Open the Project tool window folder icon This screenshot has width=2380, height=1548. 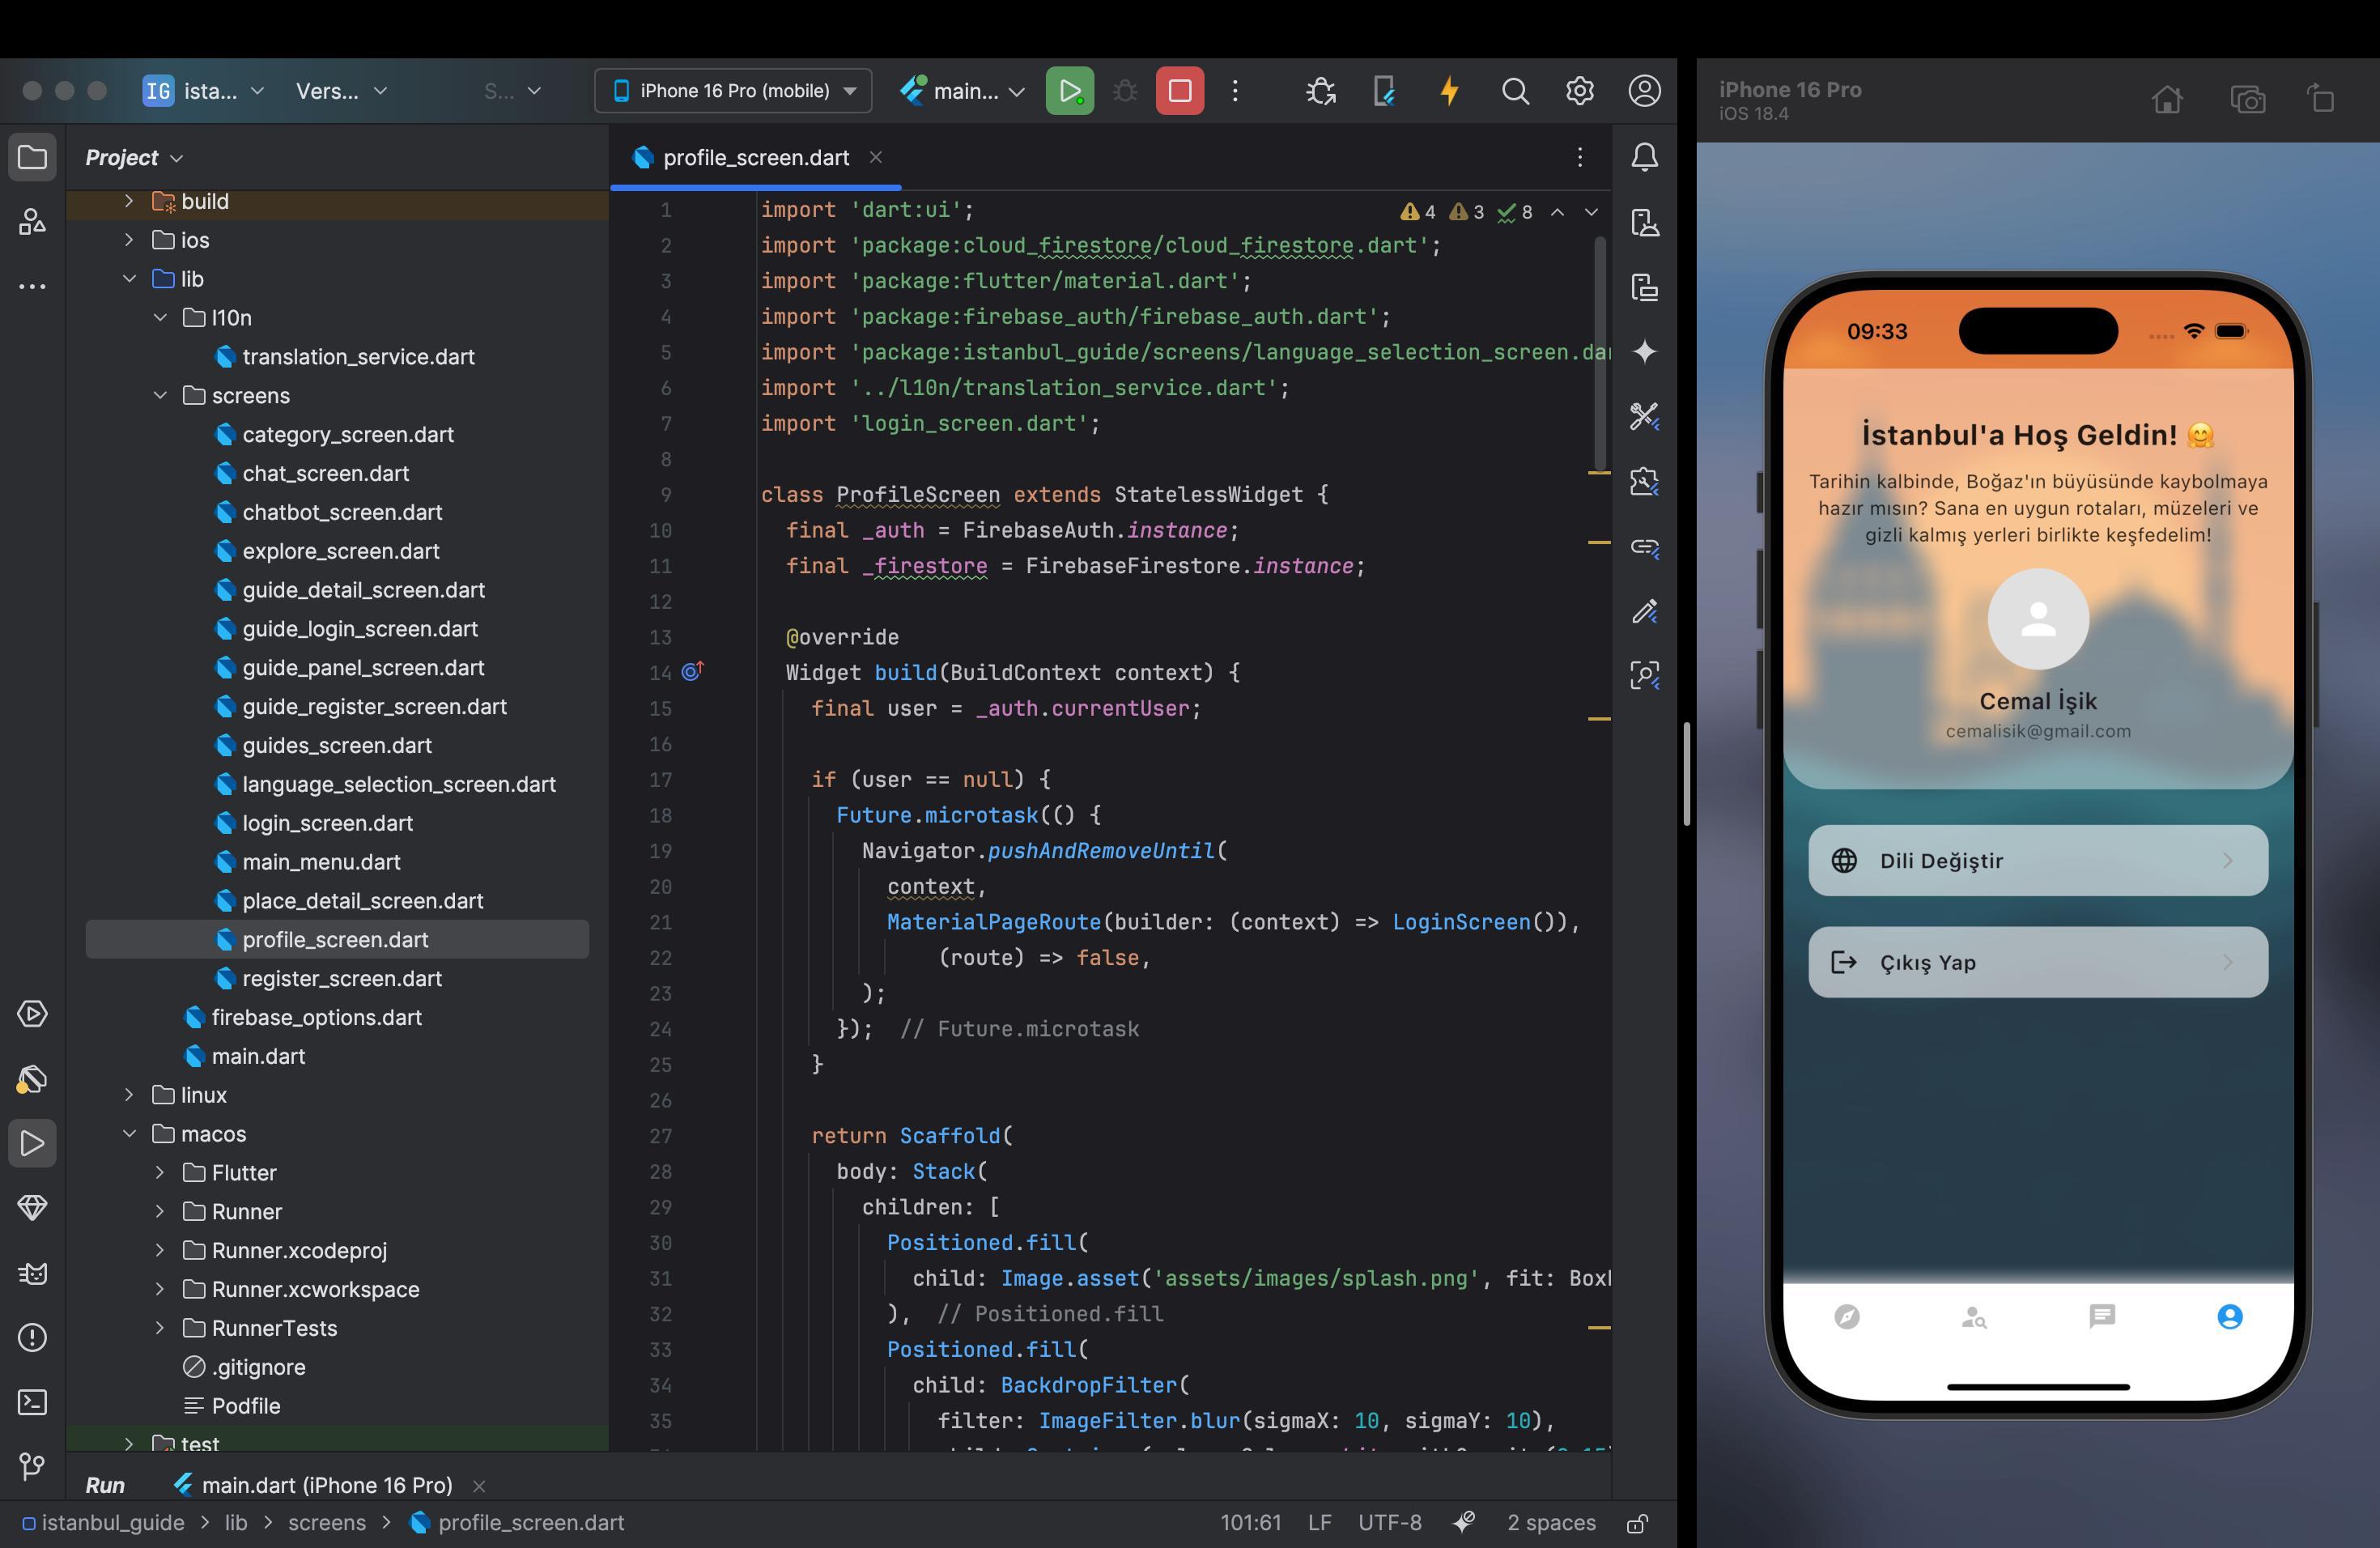(32, 157)
